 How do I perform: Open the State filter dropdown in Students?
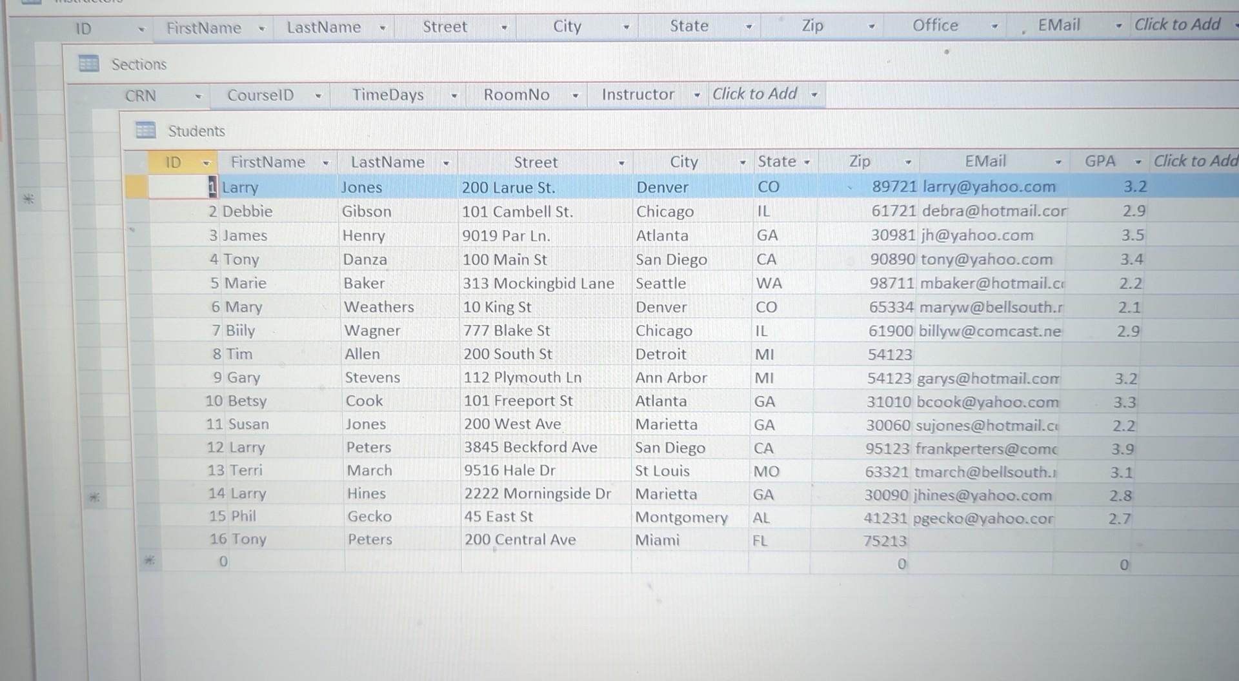coord(805,162)
